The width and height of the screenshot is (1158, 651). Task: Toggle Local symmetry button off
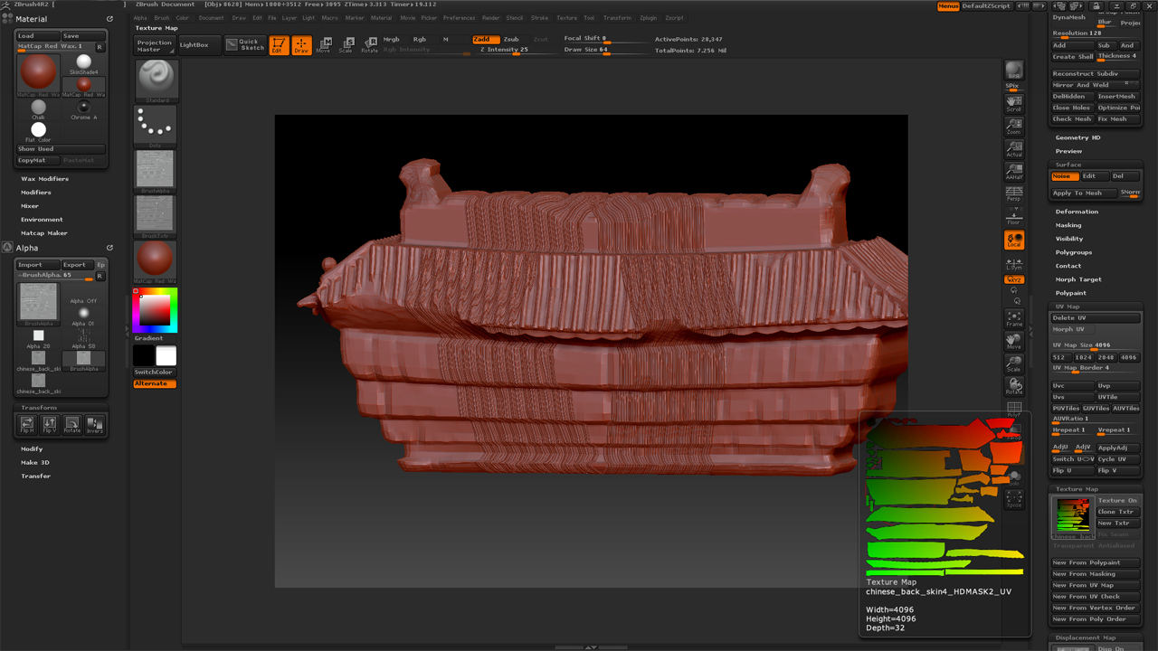[1014, 240]
